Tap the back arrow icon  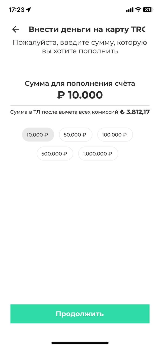click(16, 29)
